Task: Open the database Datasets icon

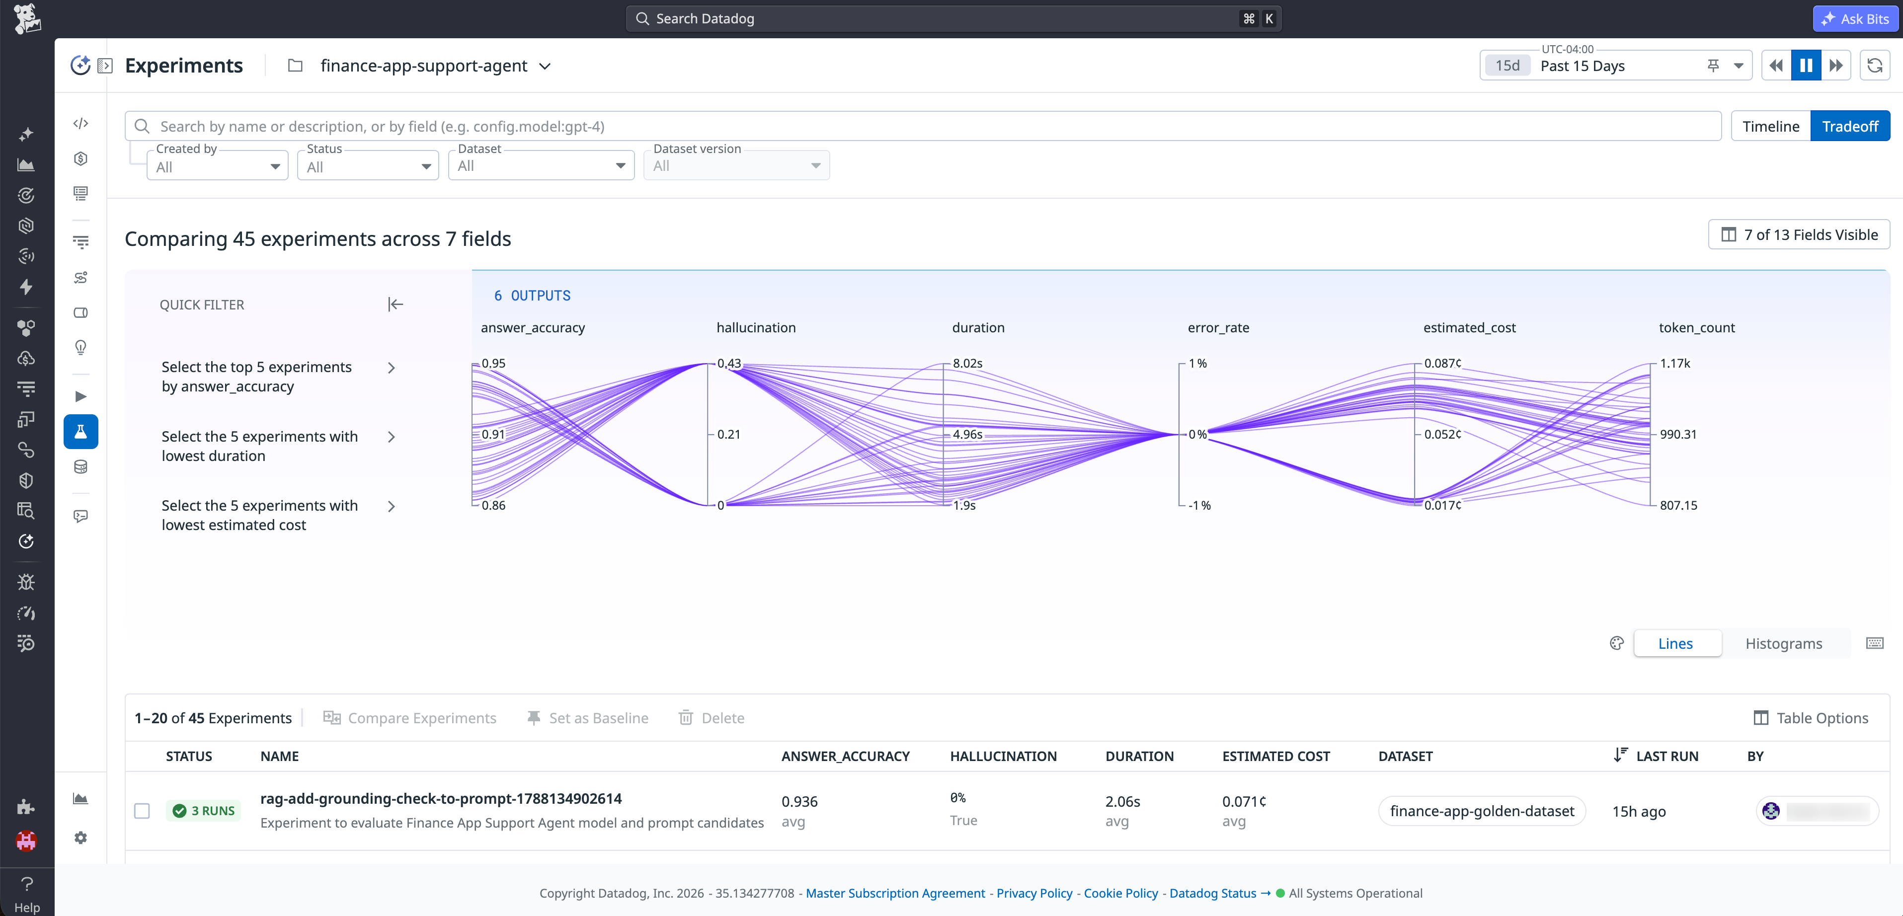Action: (x=81, y=467)
